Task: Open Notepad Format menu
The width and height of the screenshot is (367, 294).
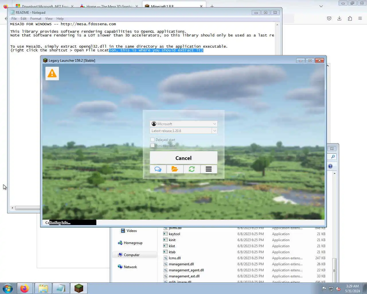Action: point(36,19)
